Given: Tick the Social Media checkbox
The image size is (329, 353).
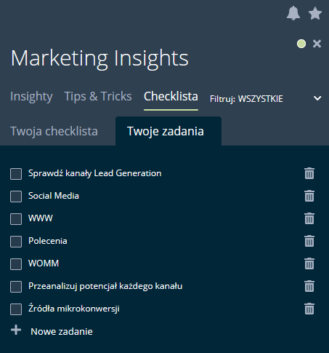Looking at the screenshot, I should (x=16, y=197).
